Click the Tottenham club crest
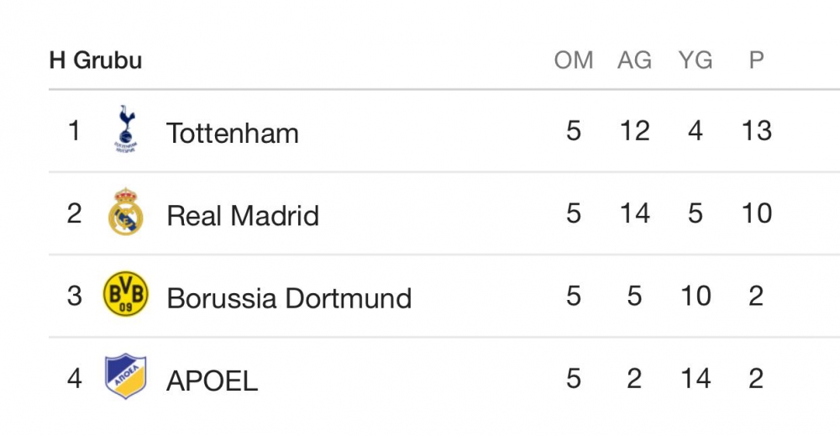The width and height of the screenshot is (840, 436). coord(126,129)
